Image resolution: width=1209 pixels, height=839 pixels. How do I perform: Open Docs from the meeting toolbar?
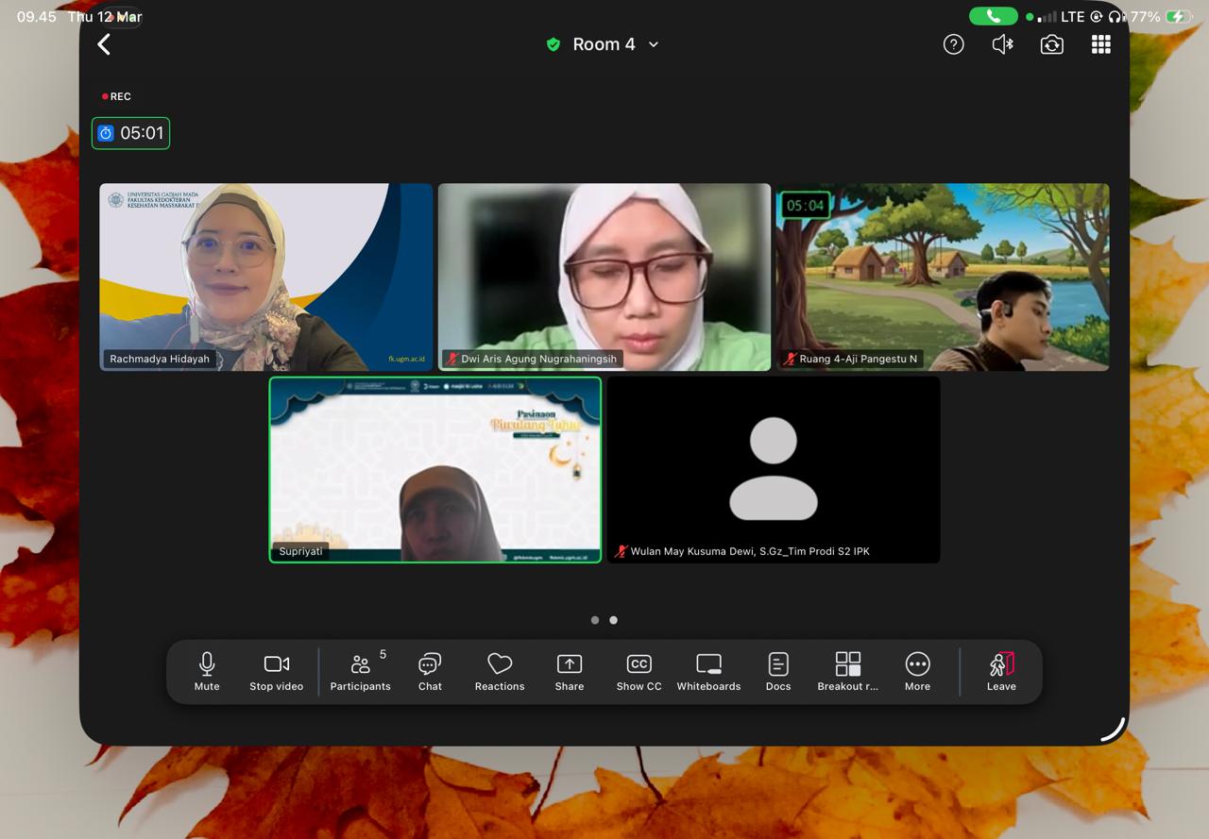[777, 671]
